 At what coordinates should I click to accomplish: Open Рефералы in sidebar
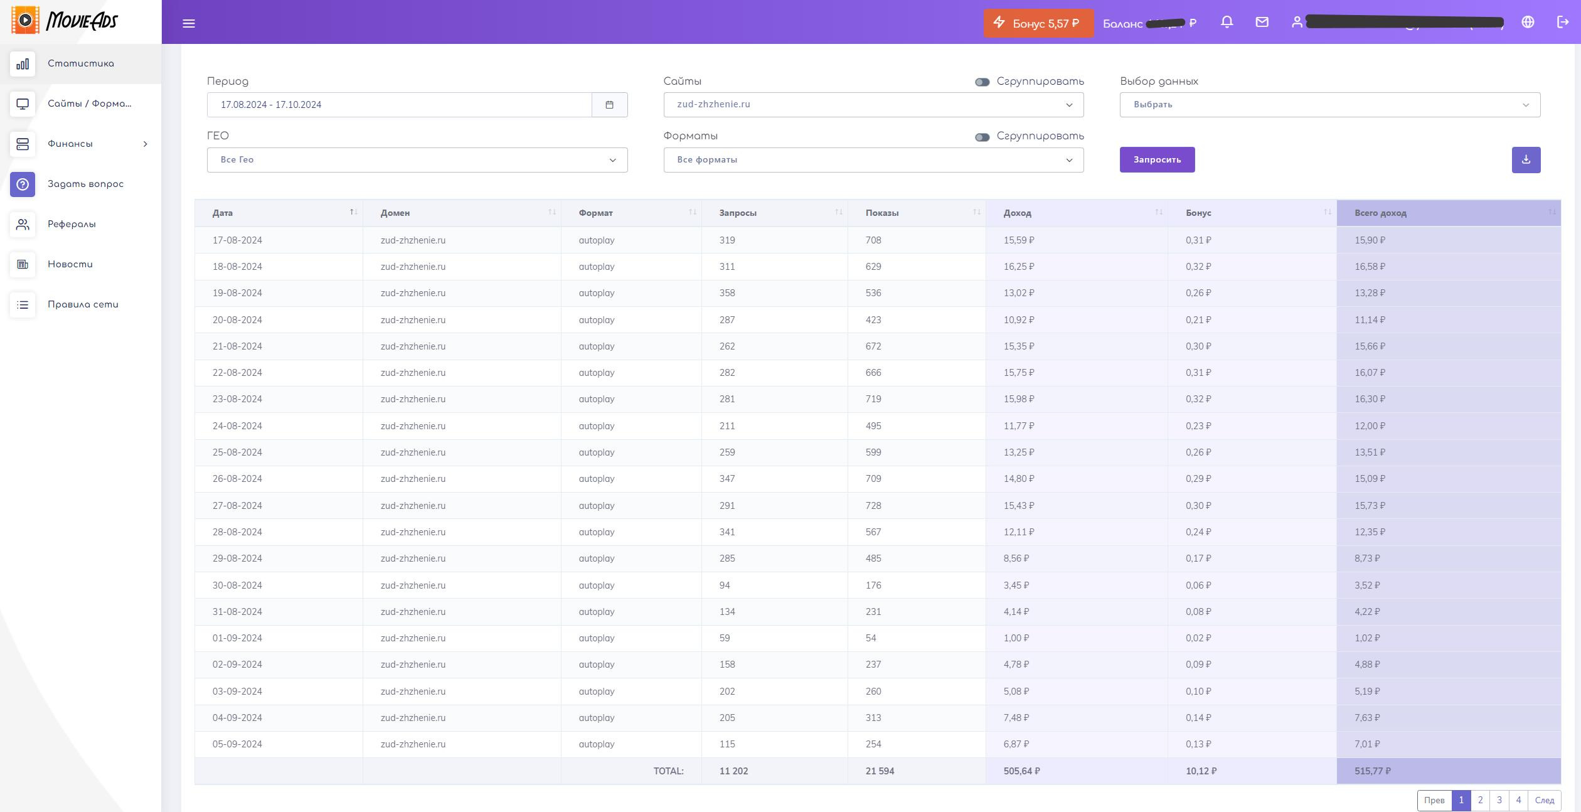[81, 225]
